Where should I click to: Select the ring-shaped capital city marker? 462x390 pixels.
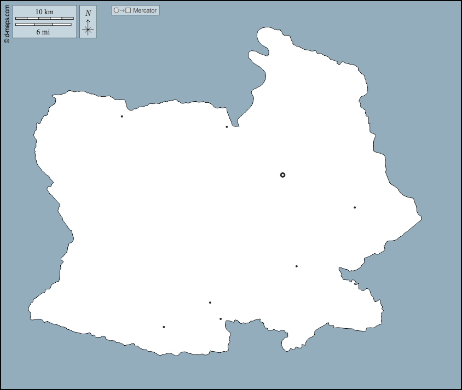tap(282, 175)
